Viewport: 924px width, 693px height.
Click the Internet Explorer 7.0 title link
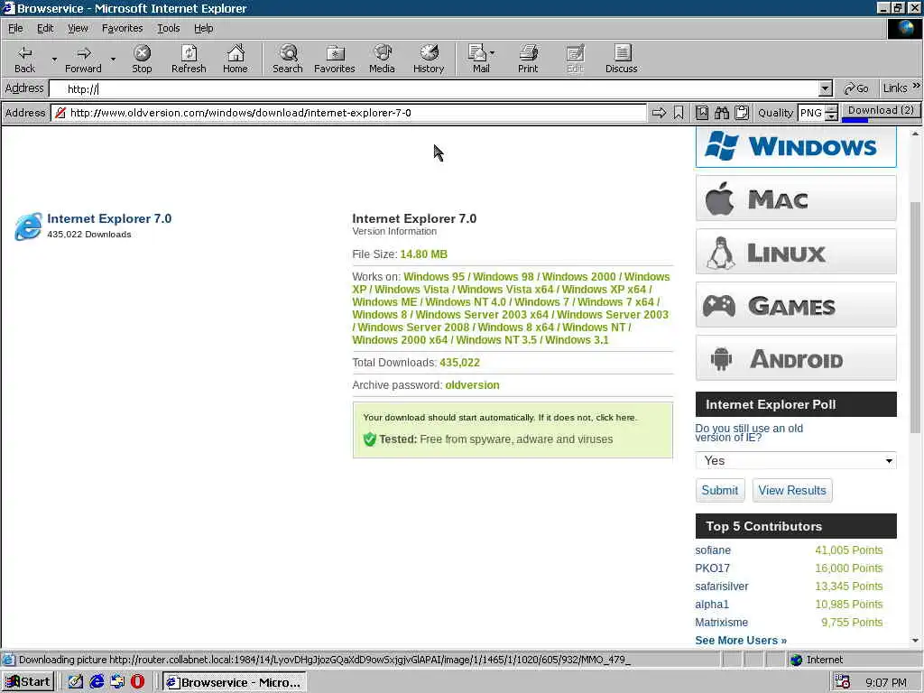[x=109, y=218]
